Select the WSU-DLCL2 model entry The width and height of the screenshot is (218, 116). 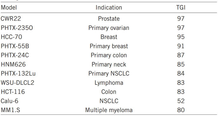point(17,83)
